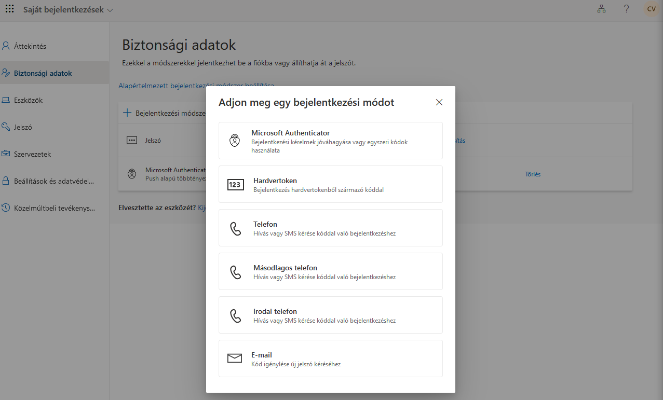Click Bejelentkezés hardvertokenből származó kóddal description

[318, 190]
